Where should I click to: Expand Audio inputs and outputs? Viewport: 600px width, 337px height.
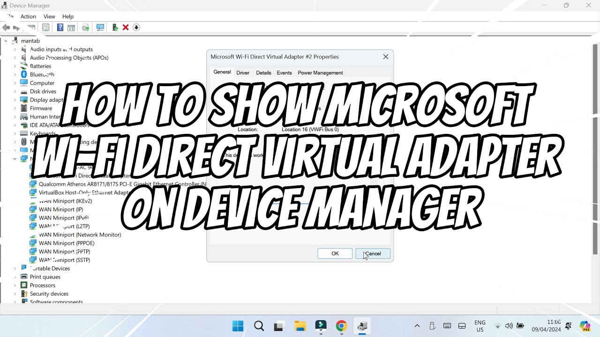[15, 49]
